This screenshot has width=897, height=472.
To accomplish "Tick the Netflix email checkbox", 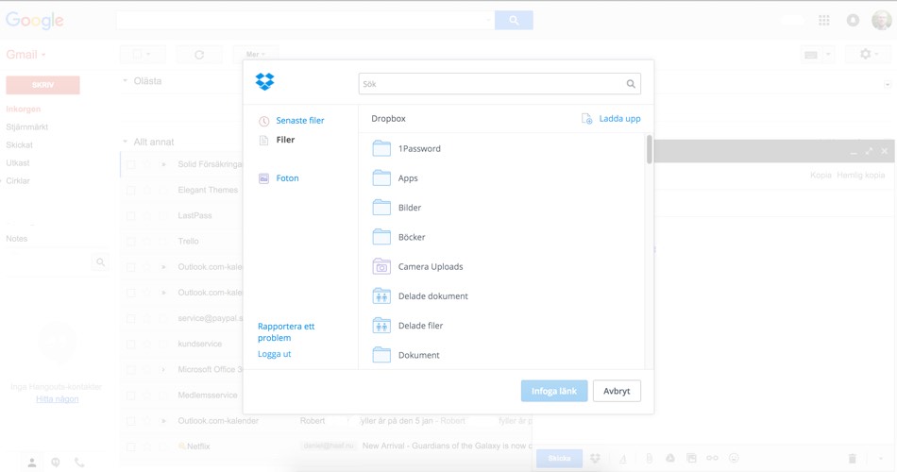I will pos(131,447).
